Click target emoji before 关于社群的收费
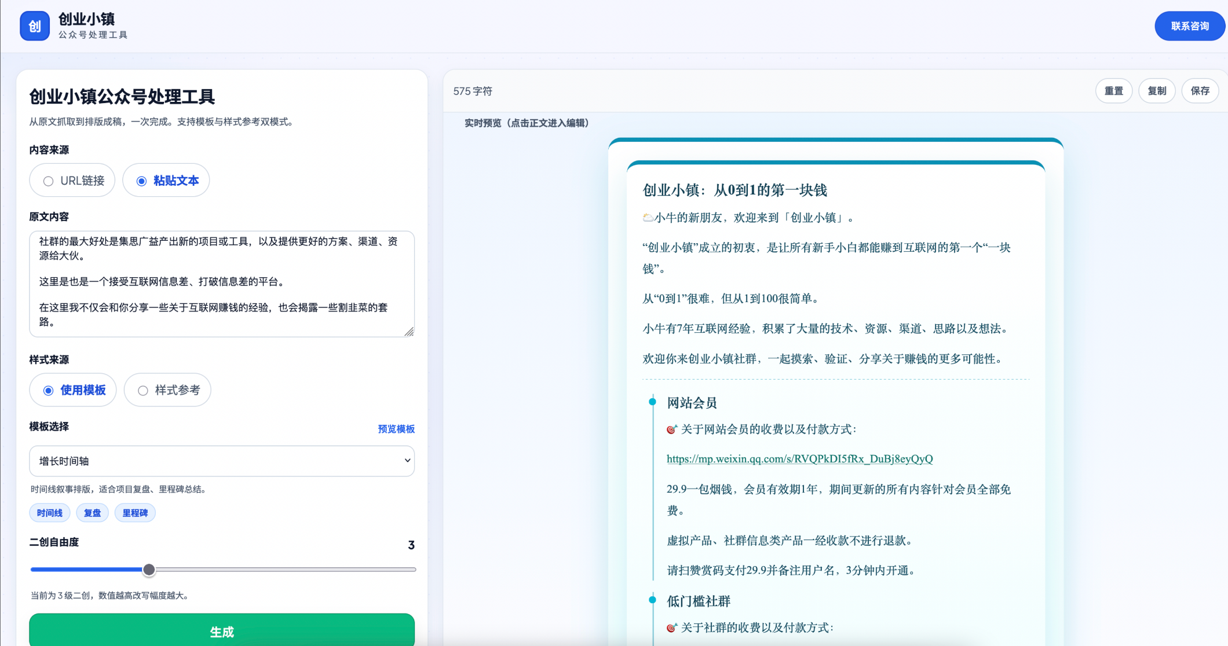Screen dimensions: 1228x646 672,628
